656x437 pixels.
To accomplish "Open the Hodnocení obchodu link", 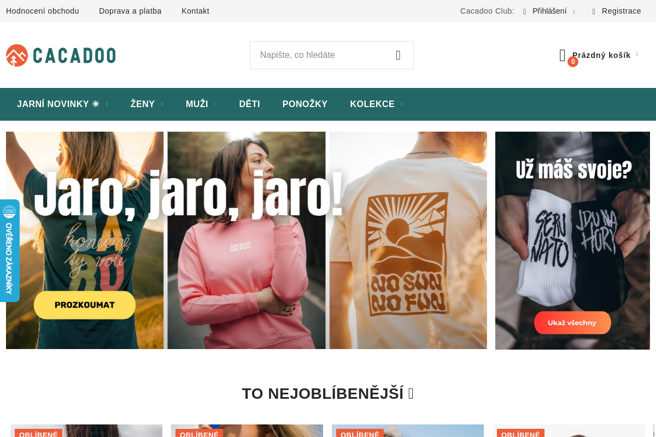I will click(42, 10).
